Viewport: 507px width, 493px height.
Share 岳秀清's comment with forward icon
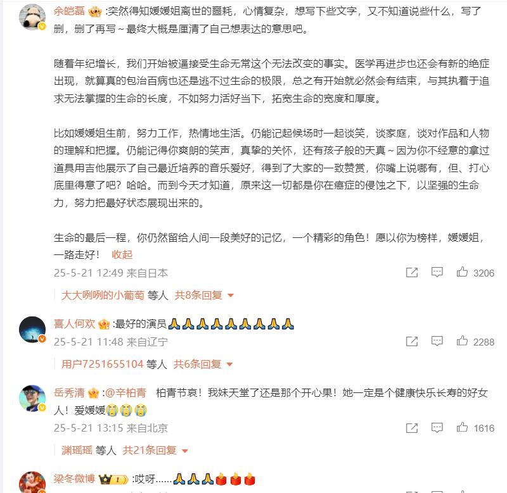pos(411,428)
